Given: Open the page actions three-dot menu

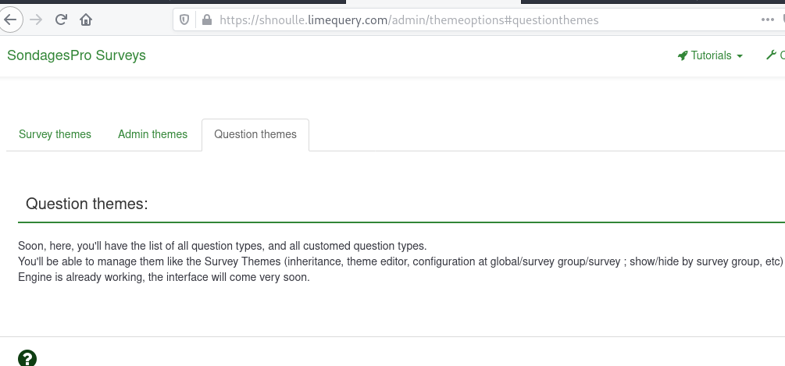Looking at the screenshot, I should coord(768,20).
